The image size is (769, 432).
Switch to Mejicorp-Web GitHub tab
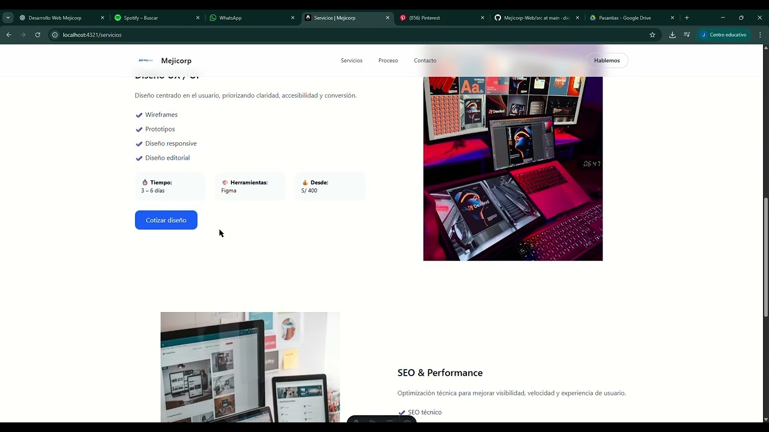[536, 18]
